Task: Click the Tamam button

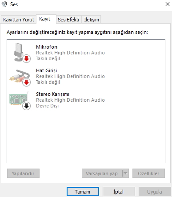Action: pyautogui.click(x=83, y=192)
